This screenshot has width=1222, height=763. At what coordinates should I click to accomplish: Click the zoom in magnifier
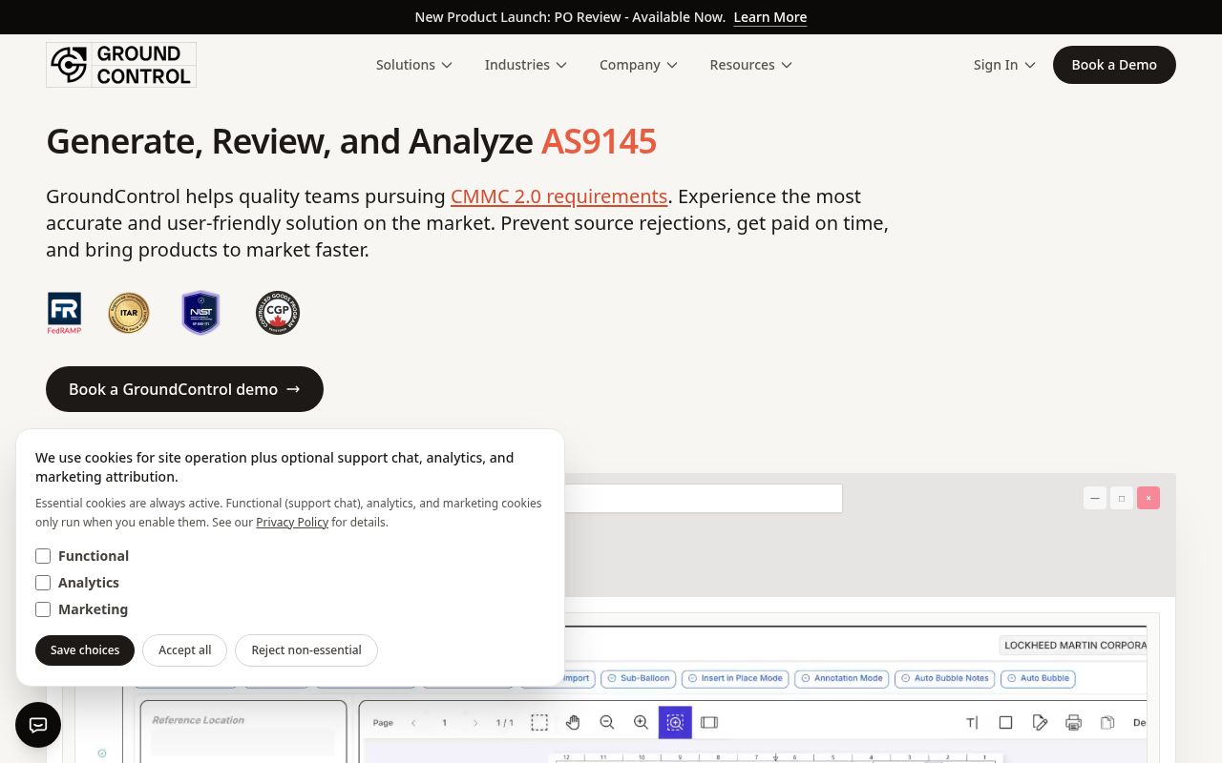click(x=642, y=723)
